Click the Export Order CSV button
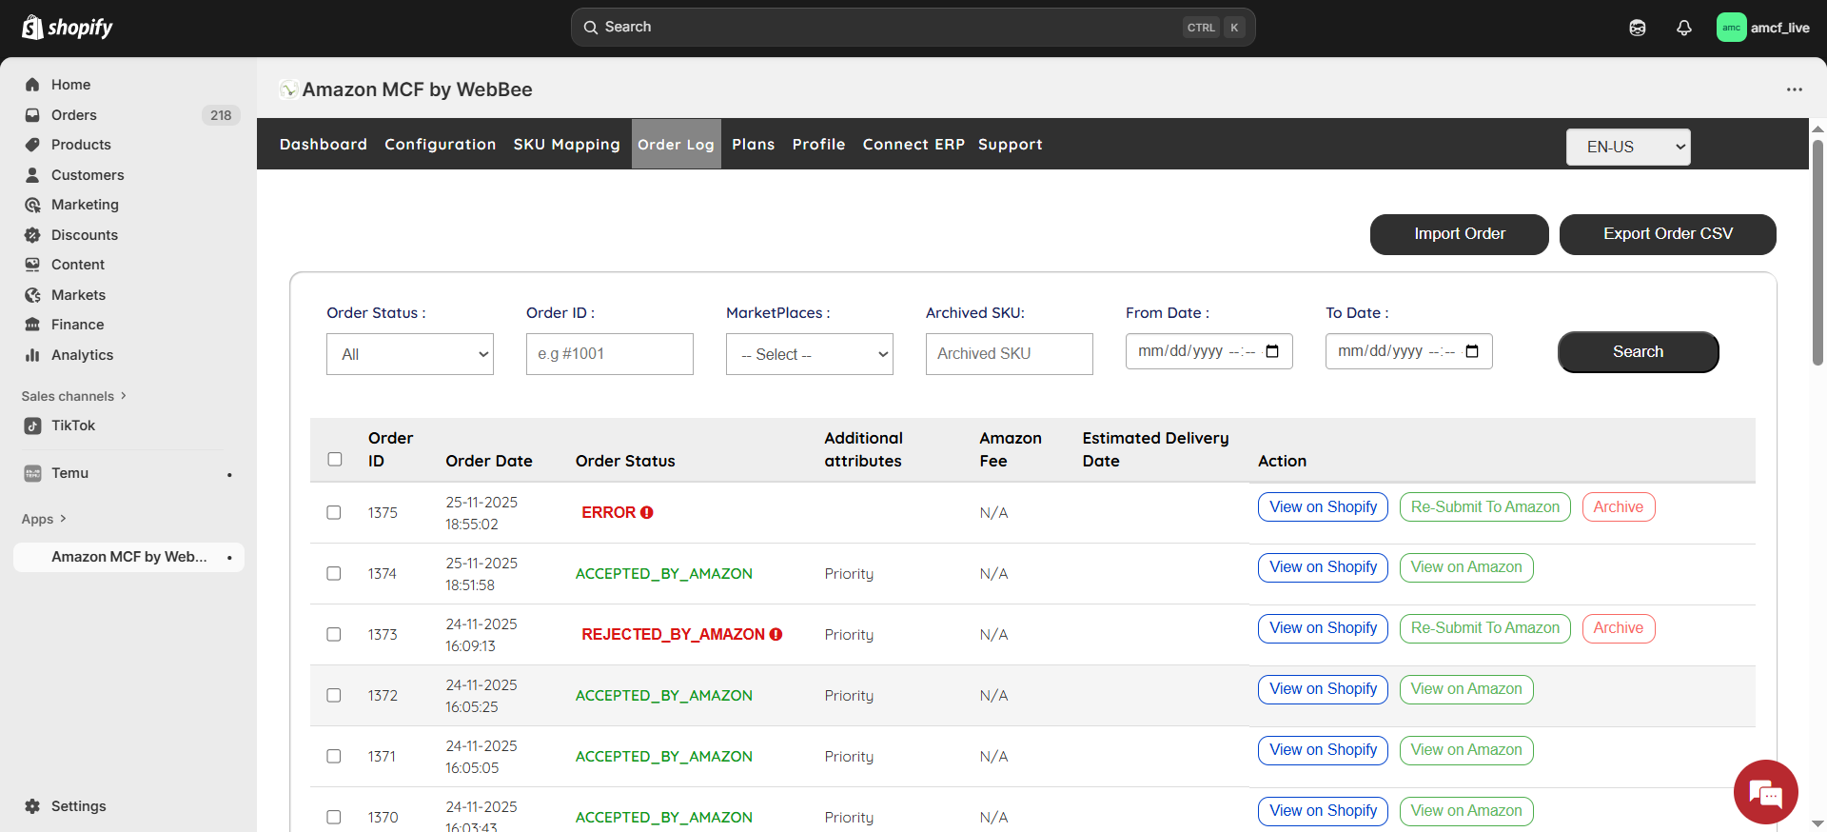The height and width of the screenshot is (832, 1827). 1667,234
